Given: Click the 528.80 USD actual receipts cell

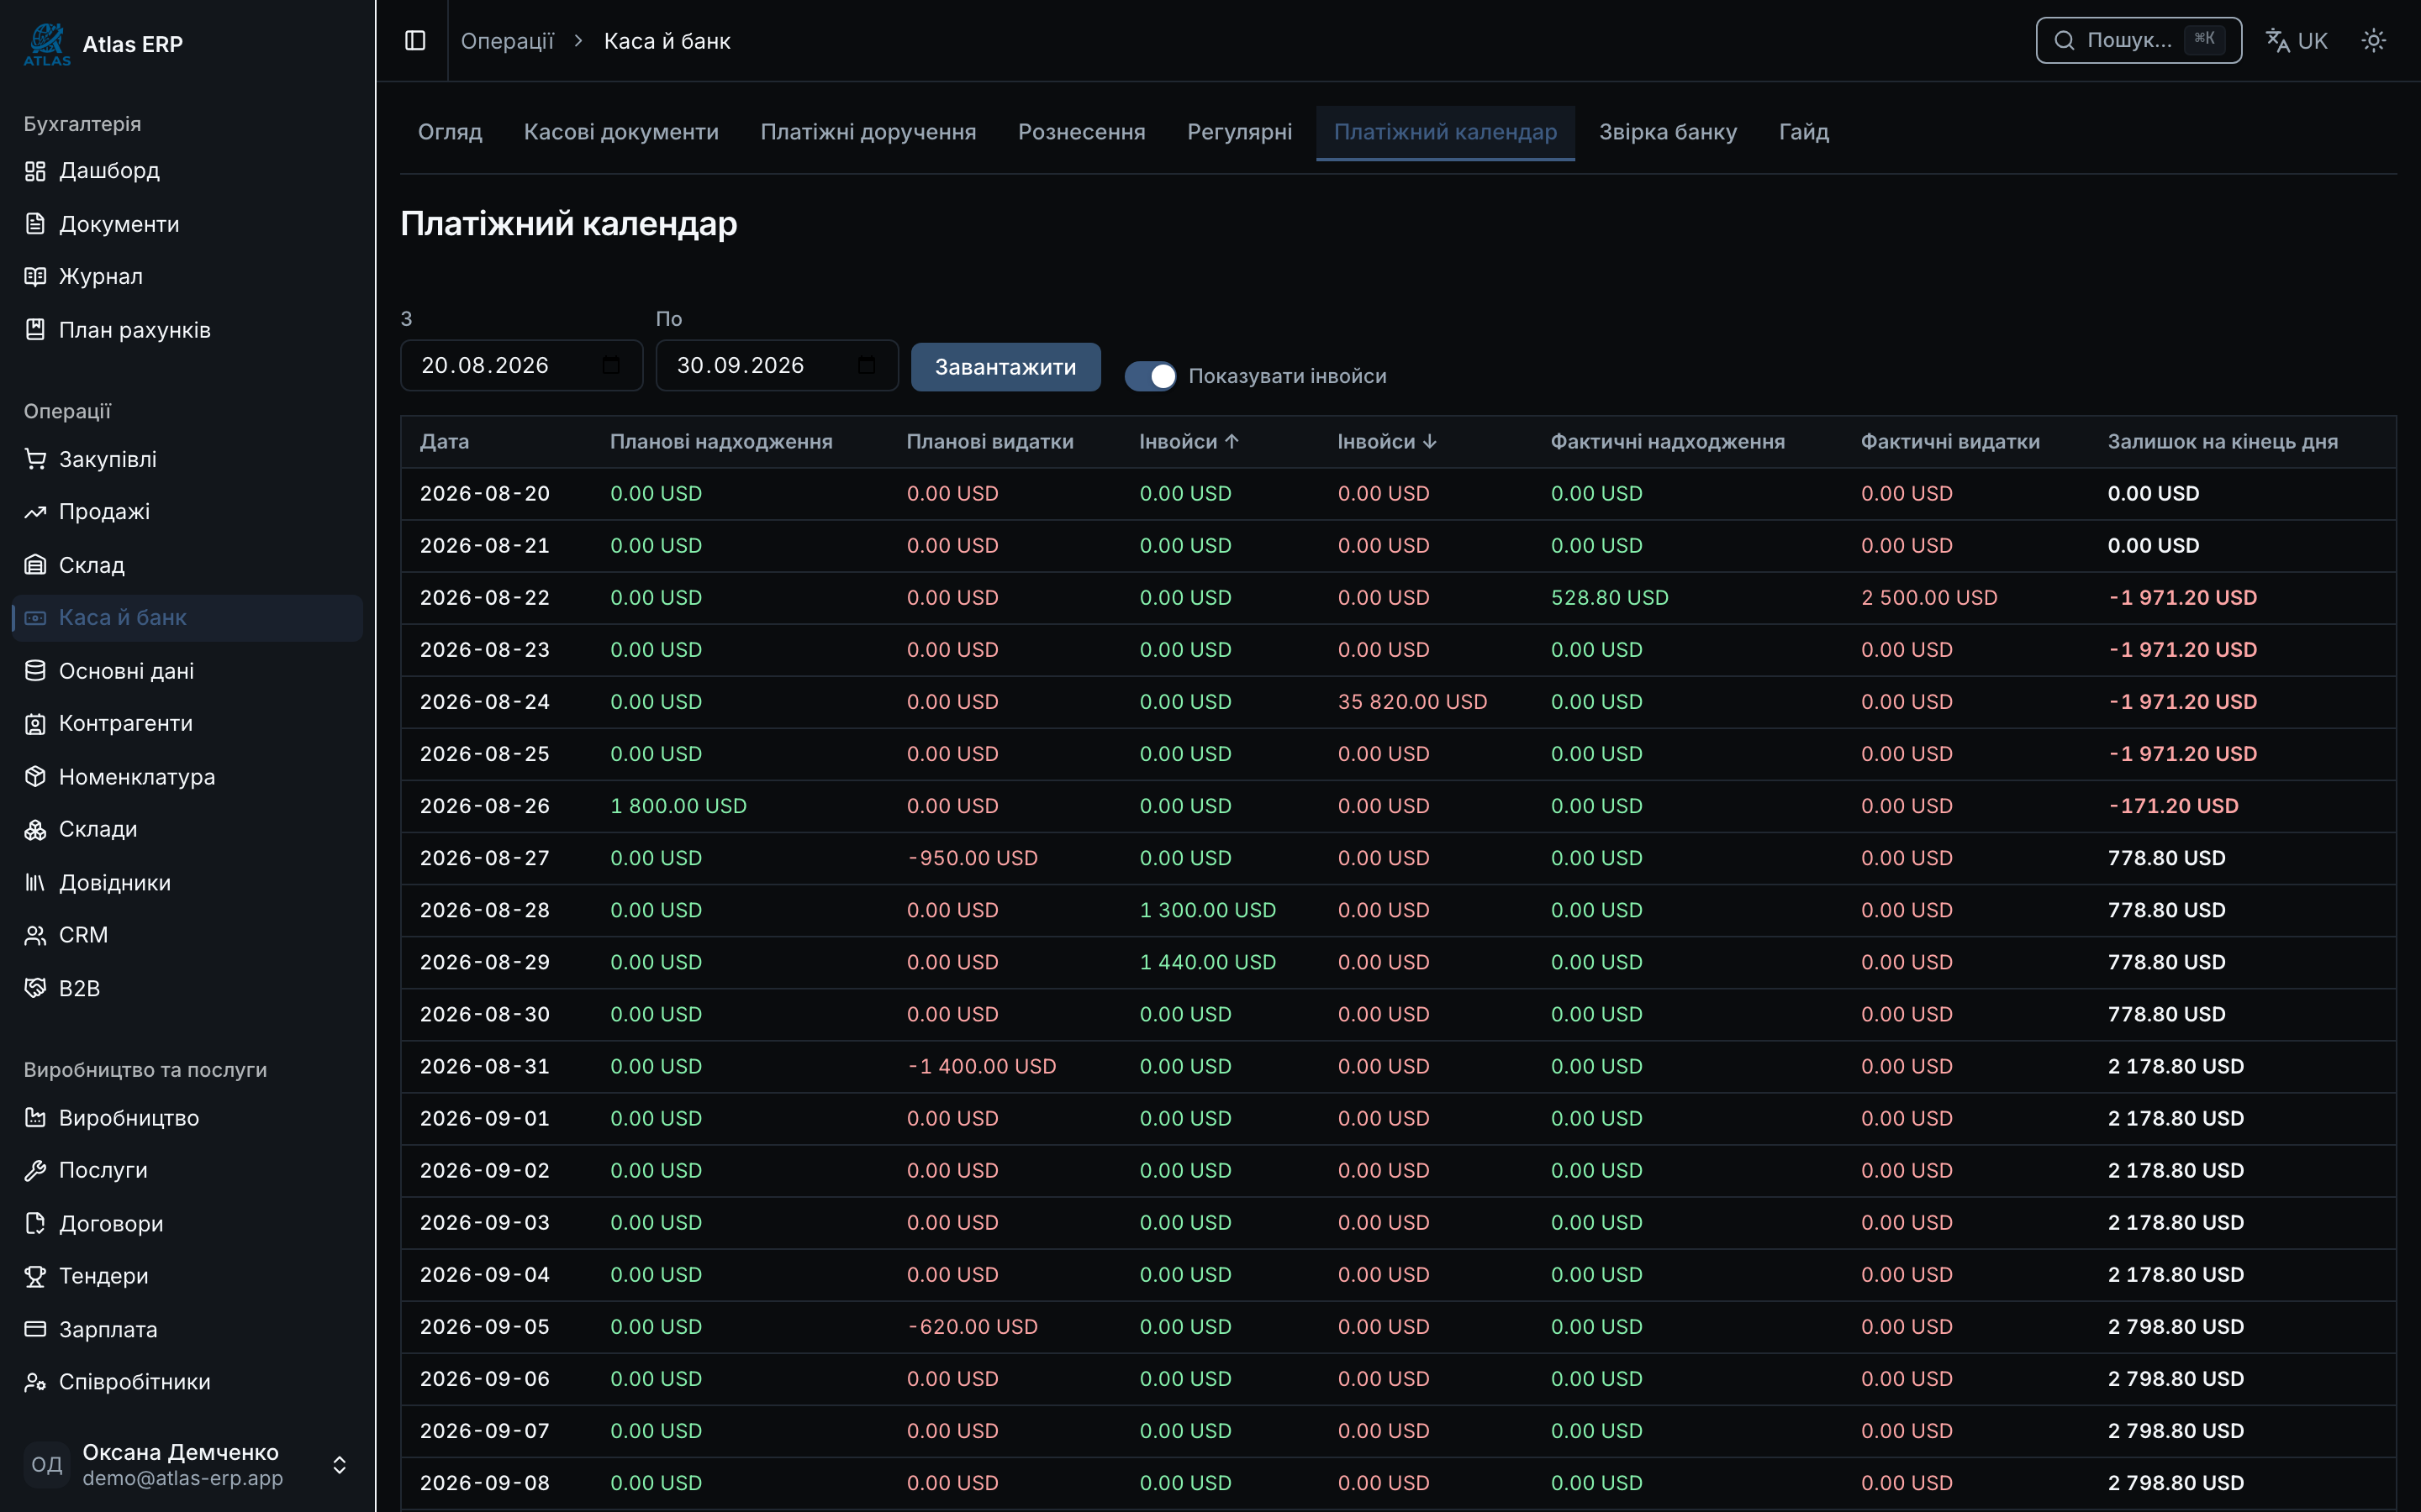Looking at the screenshot, I should pyautogui.click(x=1609, y=598).
